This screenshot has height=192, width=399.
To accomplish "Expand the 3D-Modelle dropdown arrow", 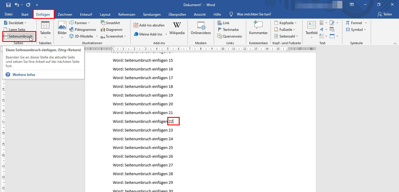I will tap(97, 36).
